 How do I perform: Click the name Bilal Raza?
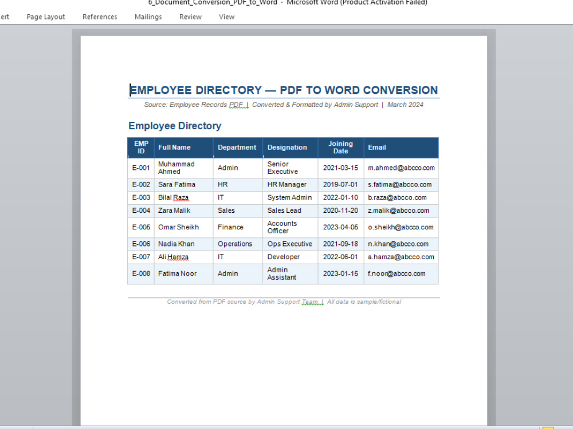[x=173, y=197]
